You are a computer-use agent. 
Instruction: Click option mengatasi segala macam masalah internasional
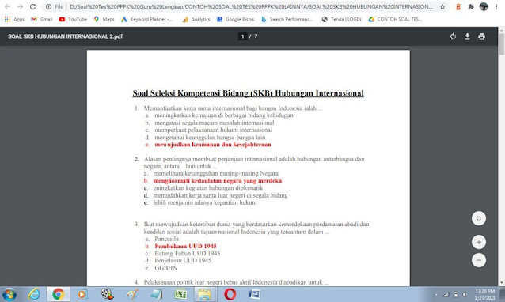coord(215,123)
